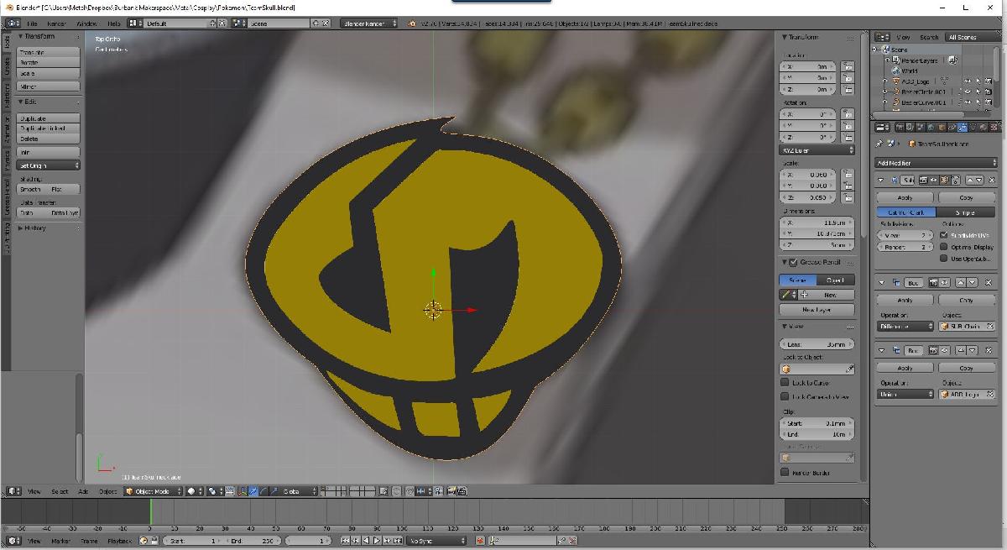Toggle the Lock to Cursor checkbox
1007x550 pixels.
pos(785,383)
